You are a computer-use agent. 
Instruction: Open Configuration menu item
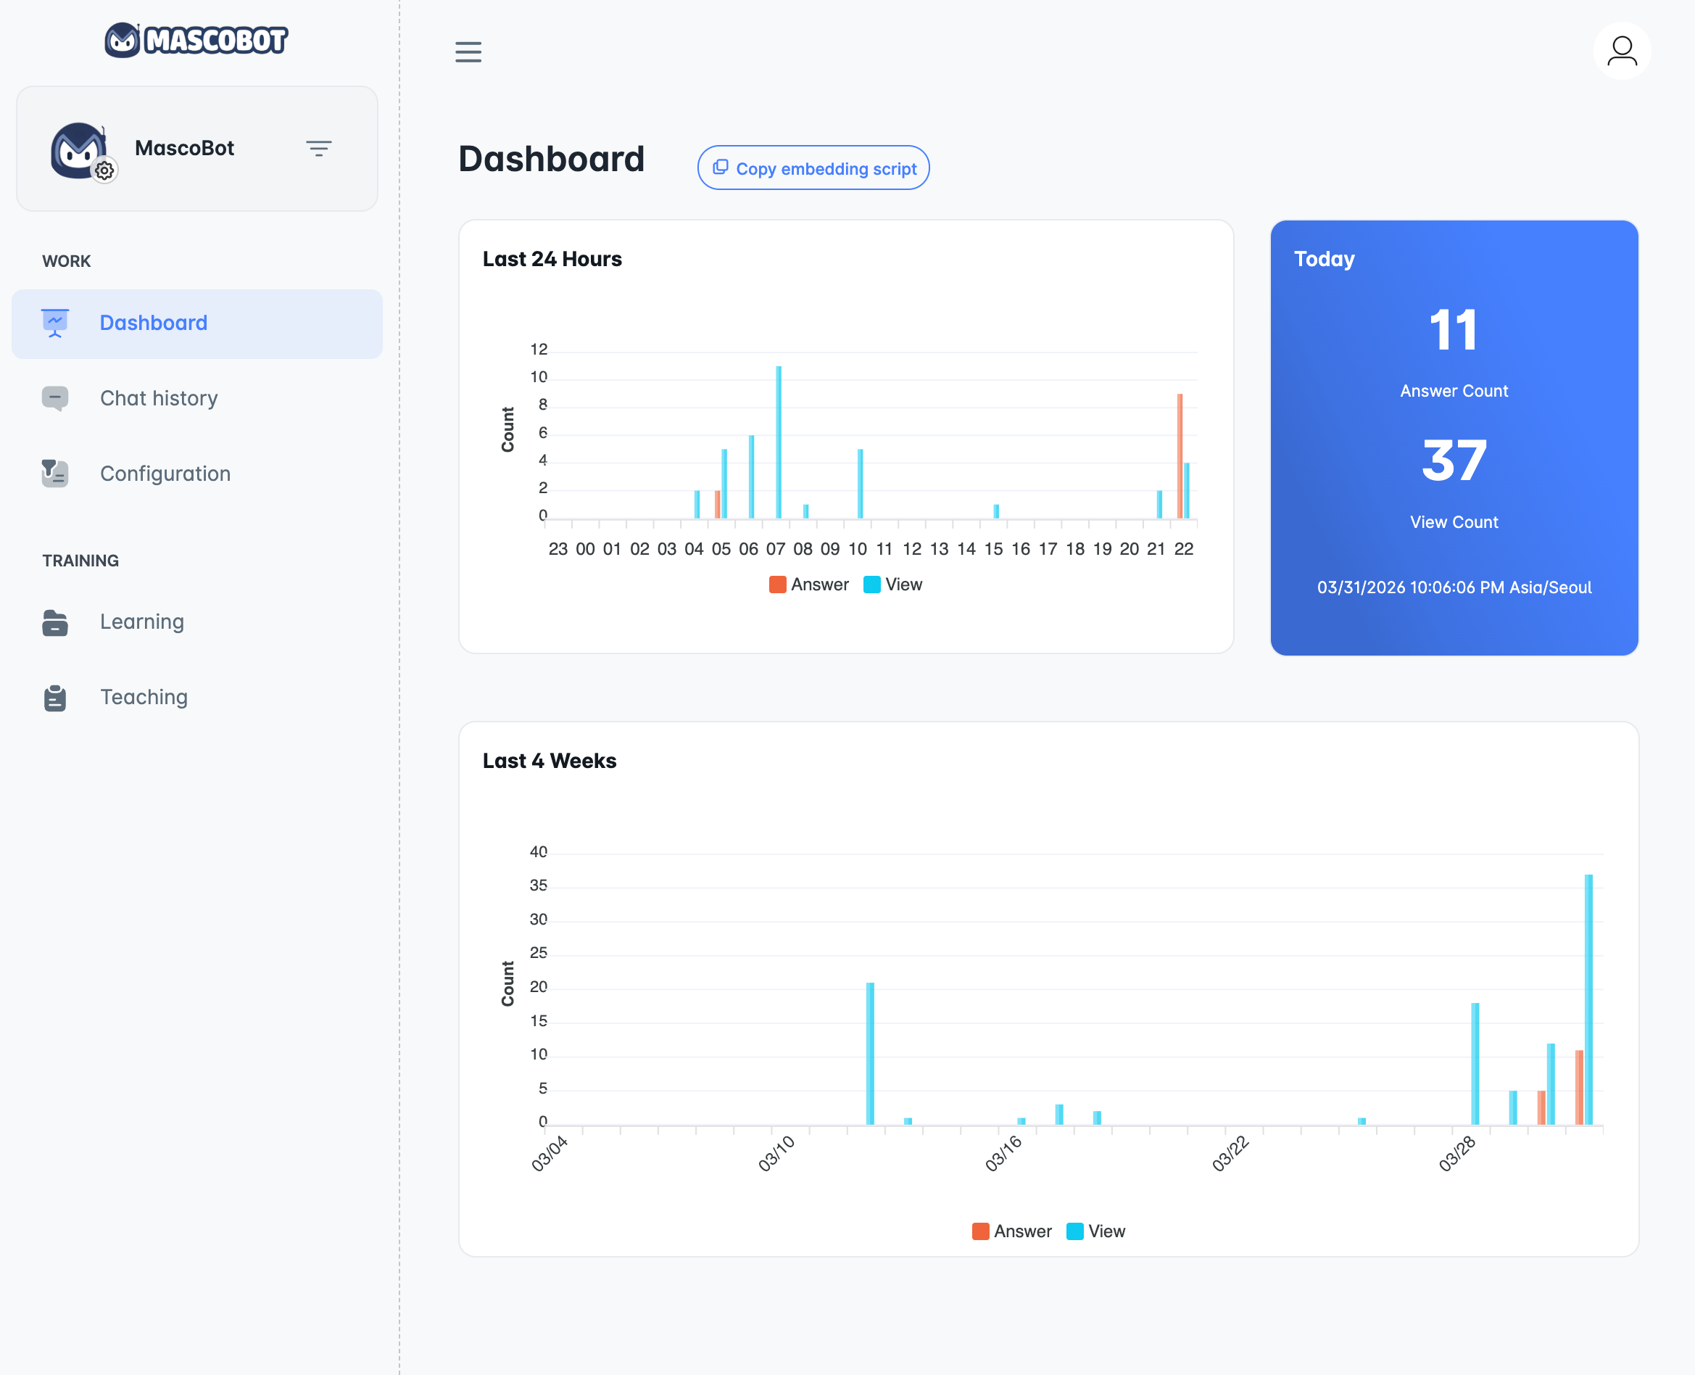click(x=165, y=474)
